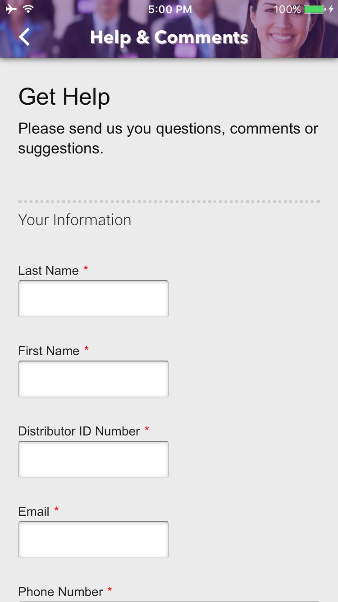The width and height of the screenshot is (338, 602).
Task: Focus the Distributor ID Number field
Action: pos(93,459)
